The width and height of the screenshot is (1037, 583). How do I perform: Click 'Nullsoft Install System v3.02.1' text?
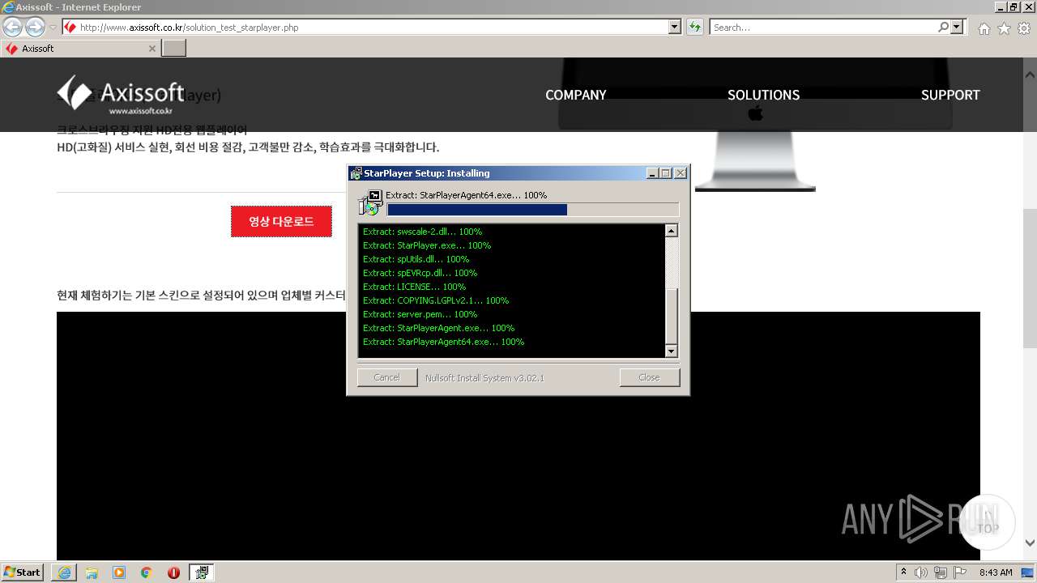click(484, 378)
